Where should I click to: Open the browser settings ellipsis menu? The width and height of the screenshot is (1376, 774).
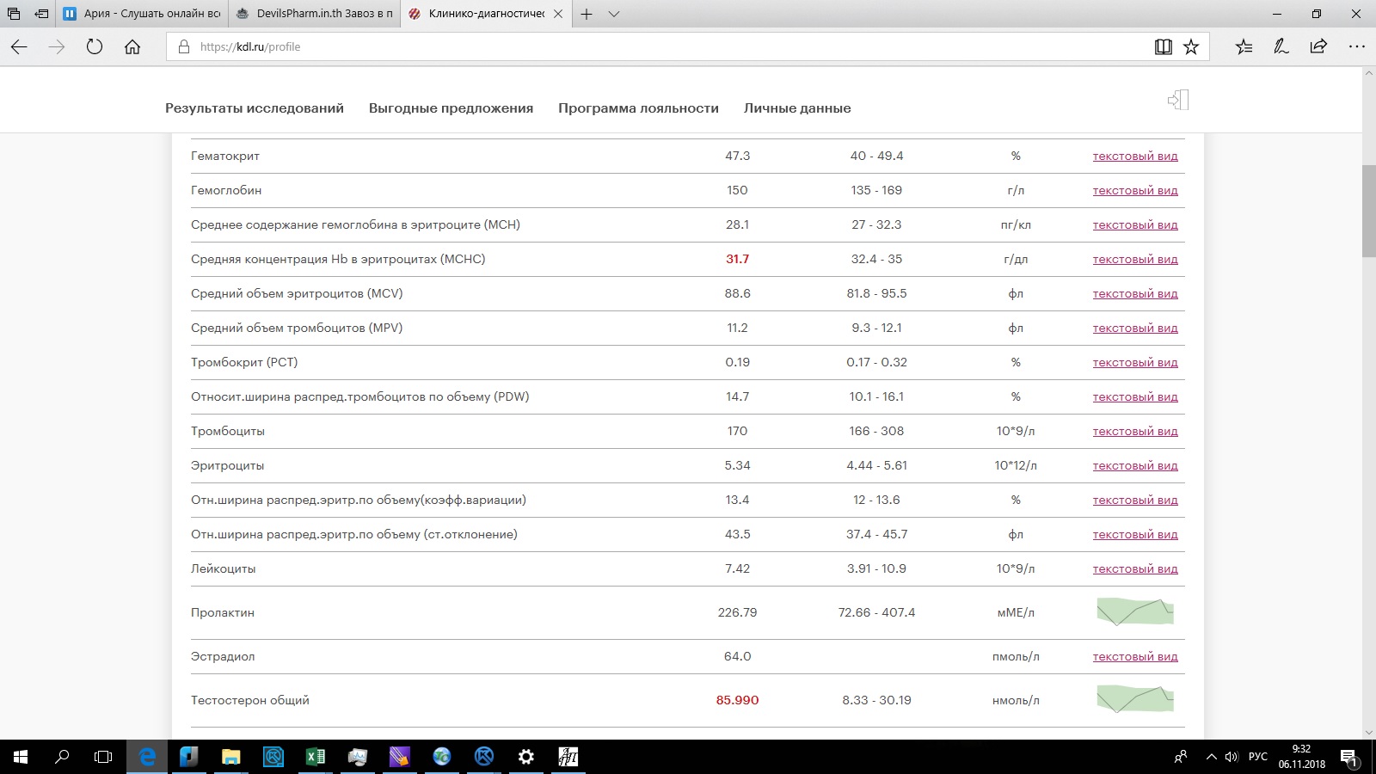(1357, 47)
